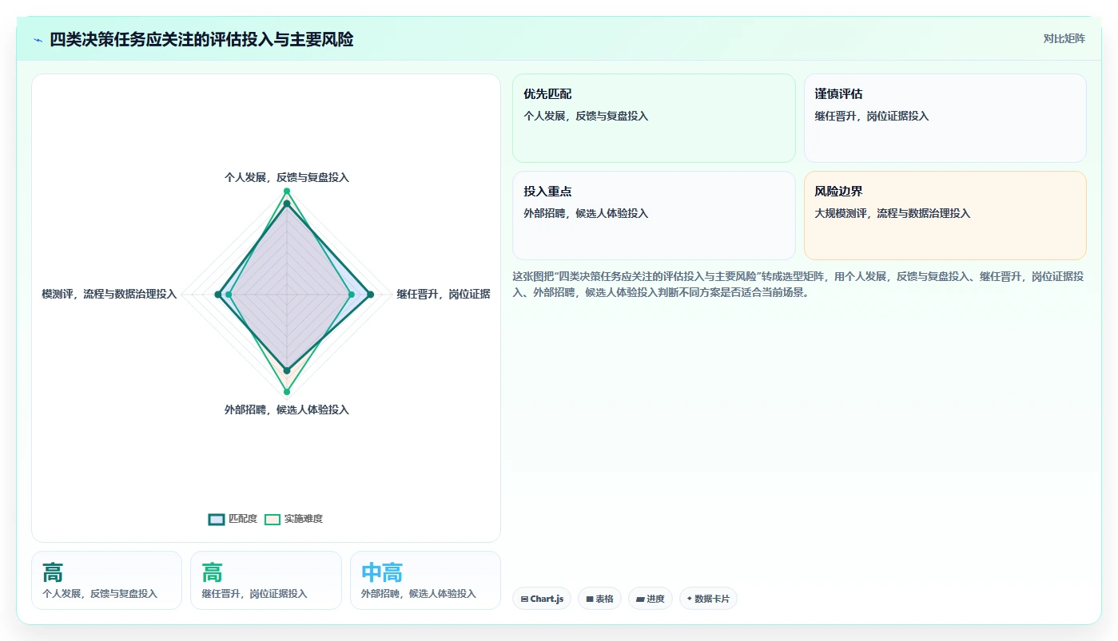Click radar axis label 继任晋升，岗位证据
This screenshot has width=1118, height=641.
click(x=444, y=294)
